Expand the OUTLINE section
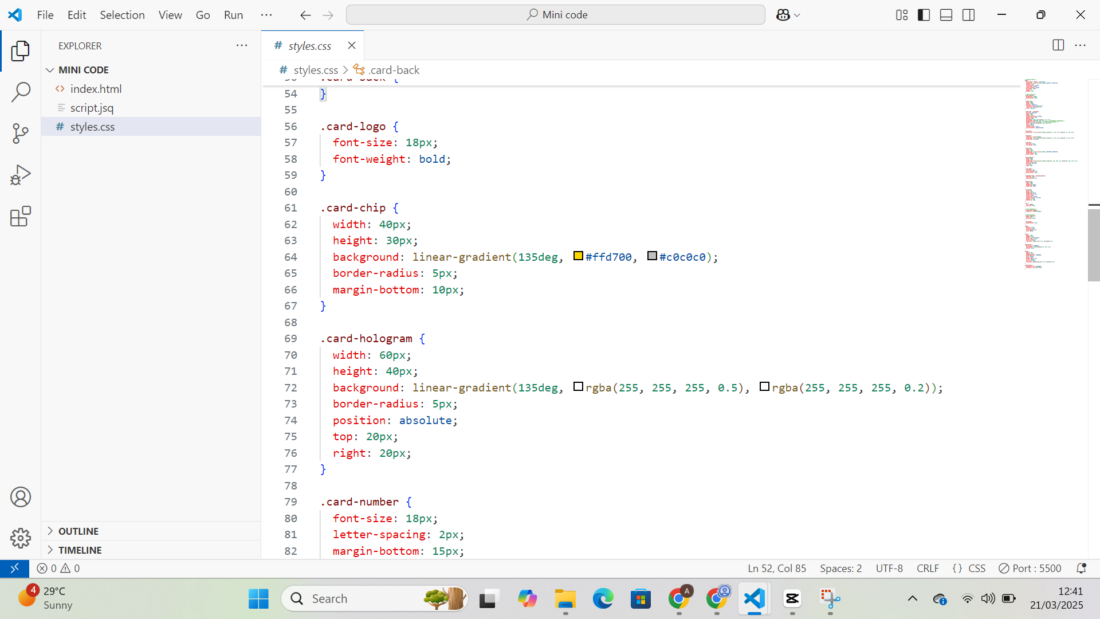1100x619 pixels. click(78, 531)
